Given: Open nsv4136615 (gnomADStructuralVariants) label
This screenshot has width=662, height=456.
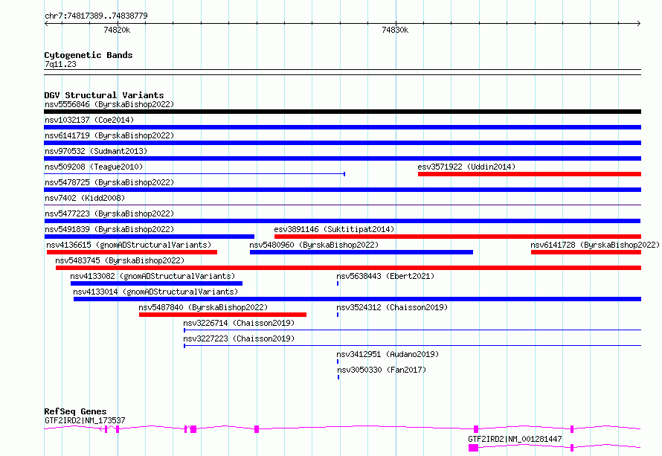Looking at the screenshot, I should pyautogui.click(x=129, y=245).
